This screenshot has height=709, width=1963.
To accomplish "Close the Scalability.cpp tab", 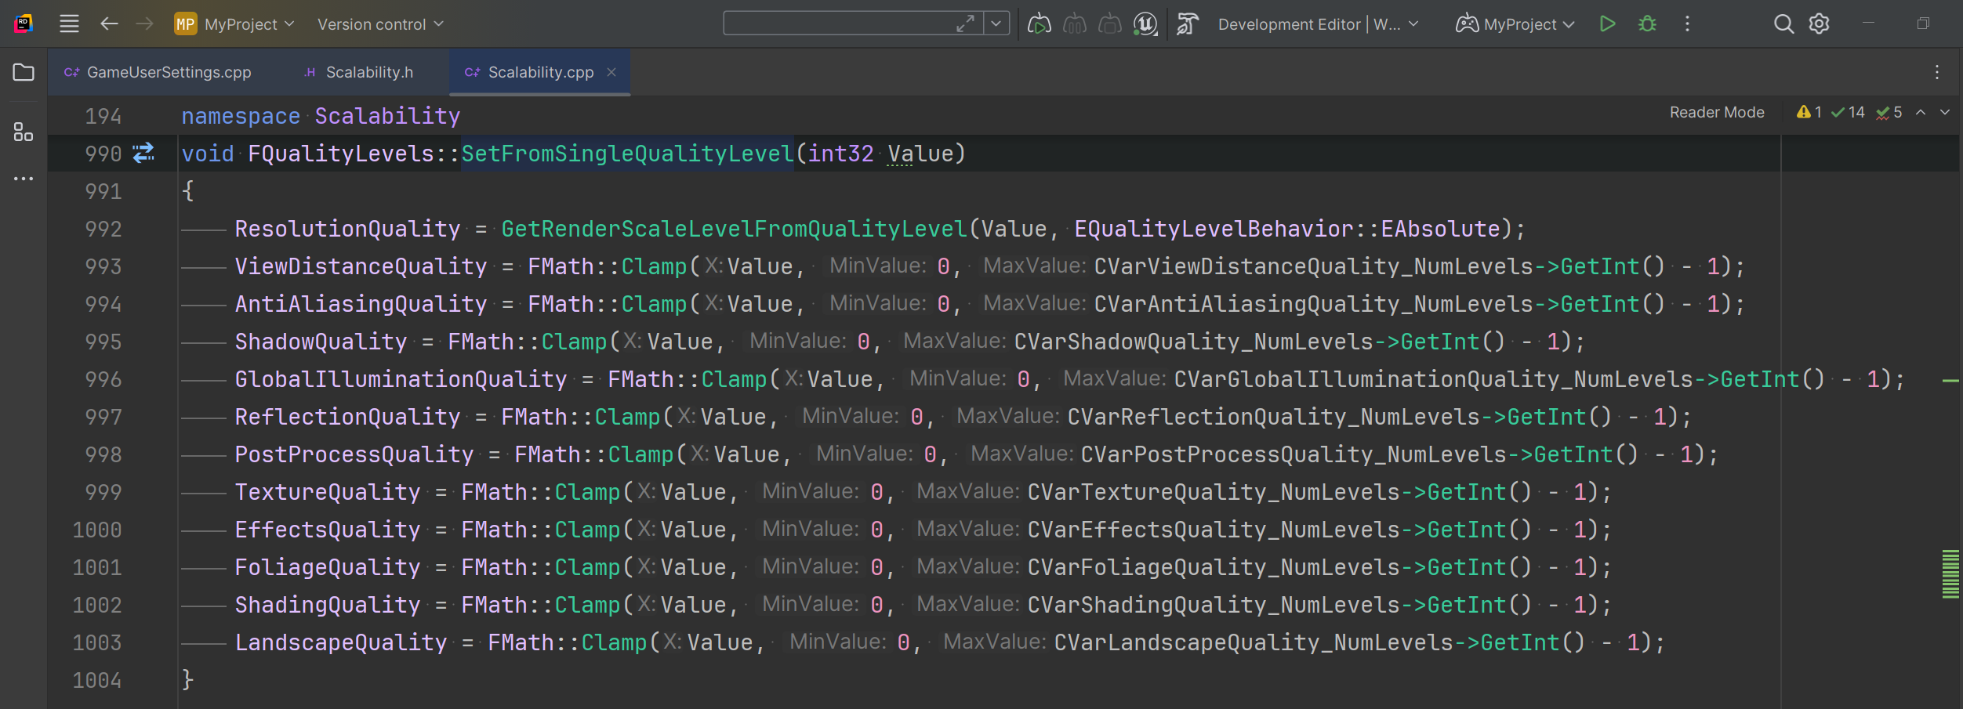I will tap(612, 72).
